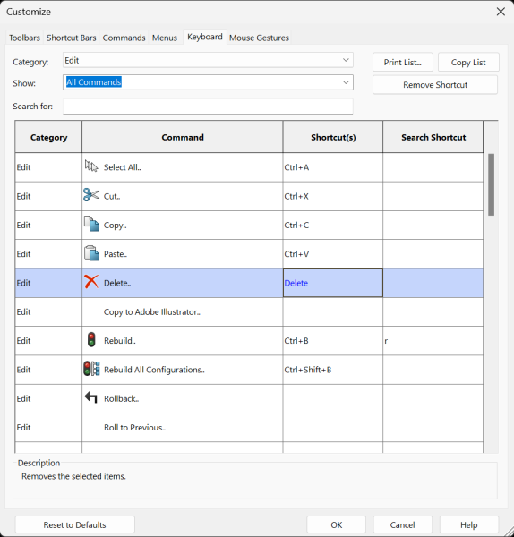
Task: Click the Ctrl+B shortcut cell
Action: [x=333, y=341]
